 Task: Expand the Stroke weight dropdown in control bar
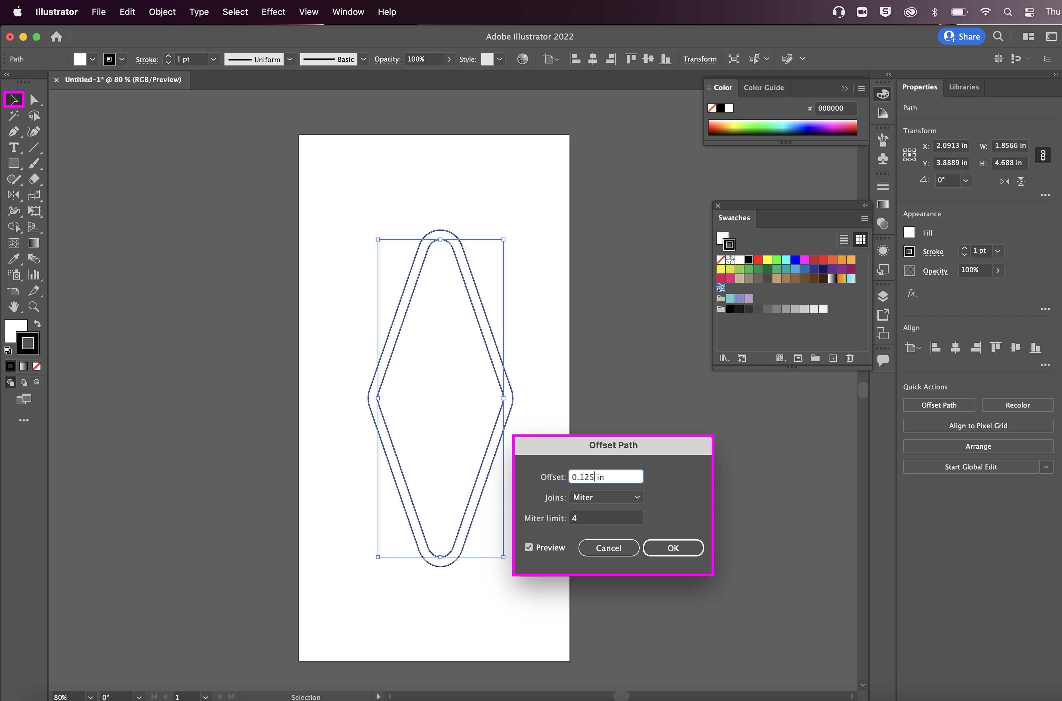pos(213,59)
